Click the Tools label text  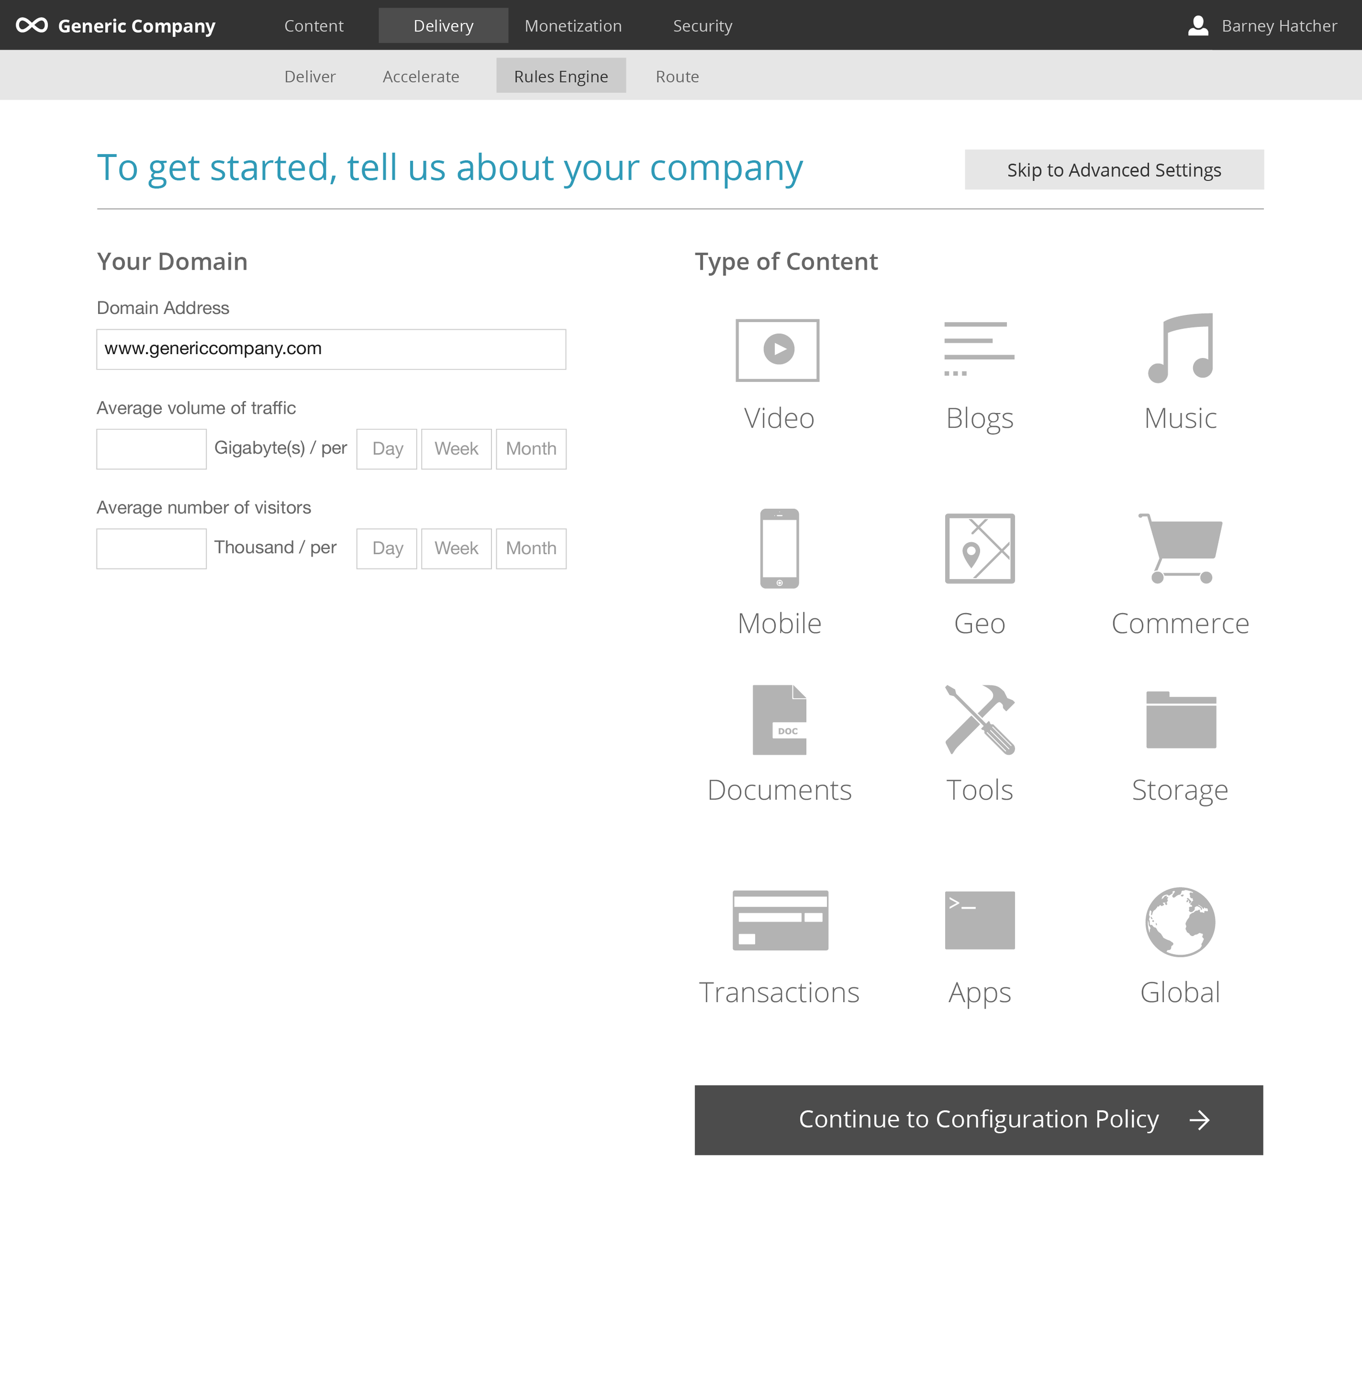click(x=980, y=791)
